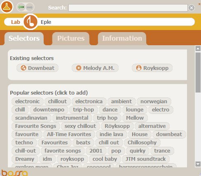The height and width of the screenshot is (176, 201).
Task: Add the quirky tag
Action: click(x=138, y=151)
